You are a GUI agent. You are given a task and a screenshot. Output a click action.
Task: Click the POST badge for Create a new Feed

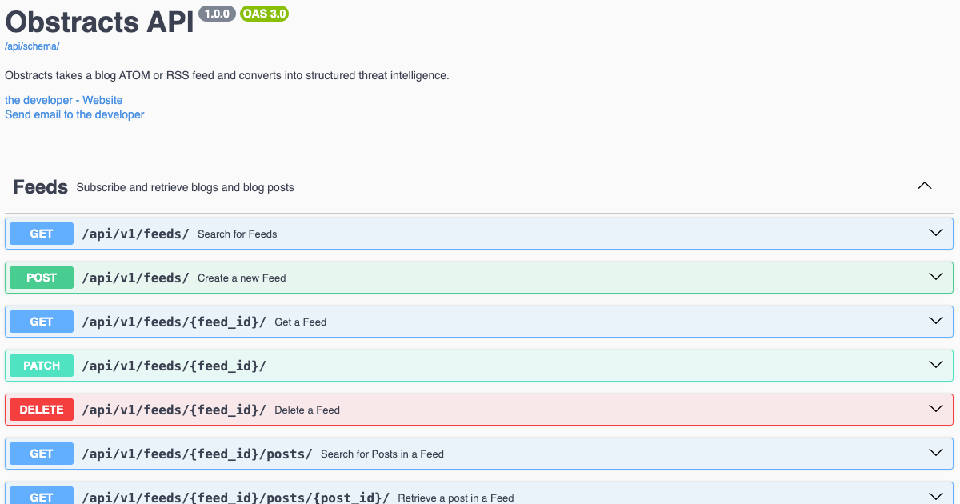[x=41, y=278]
